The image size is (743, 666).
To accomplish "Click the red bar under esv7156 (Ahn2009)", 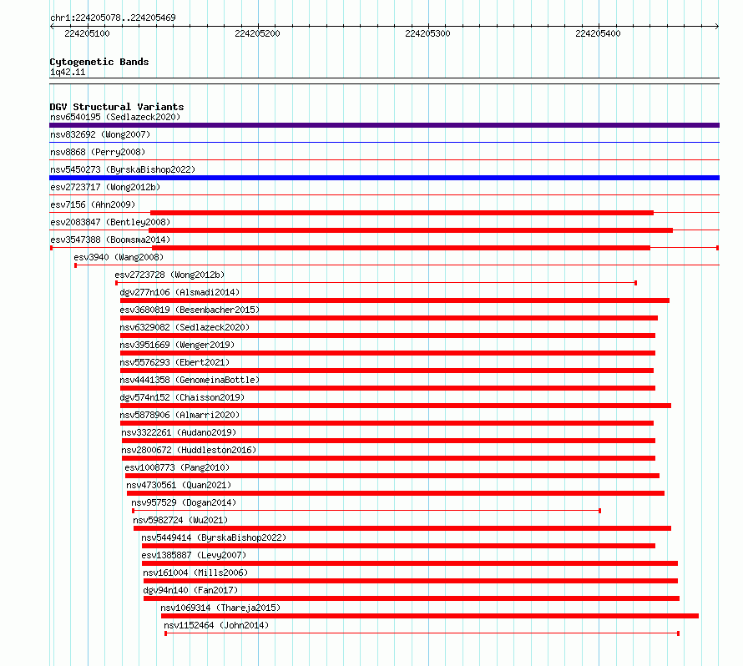I will (402, 213).
